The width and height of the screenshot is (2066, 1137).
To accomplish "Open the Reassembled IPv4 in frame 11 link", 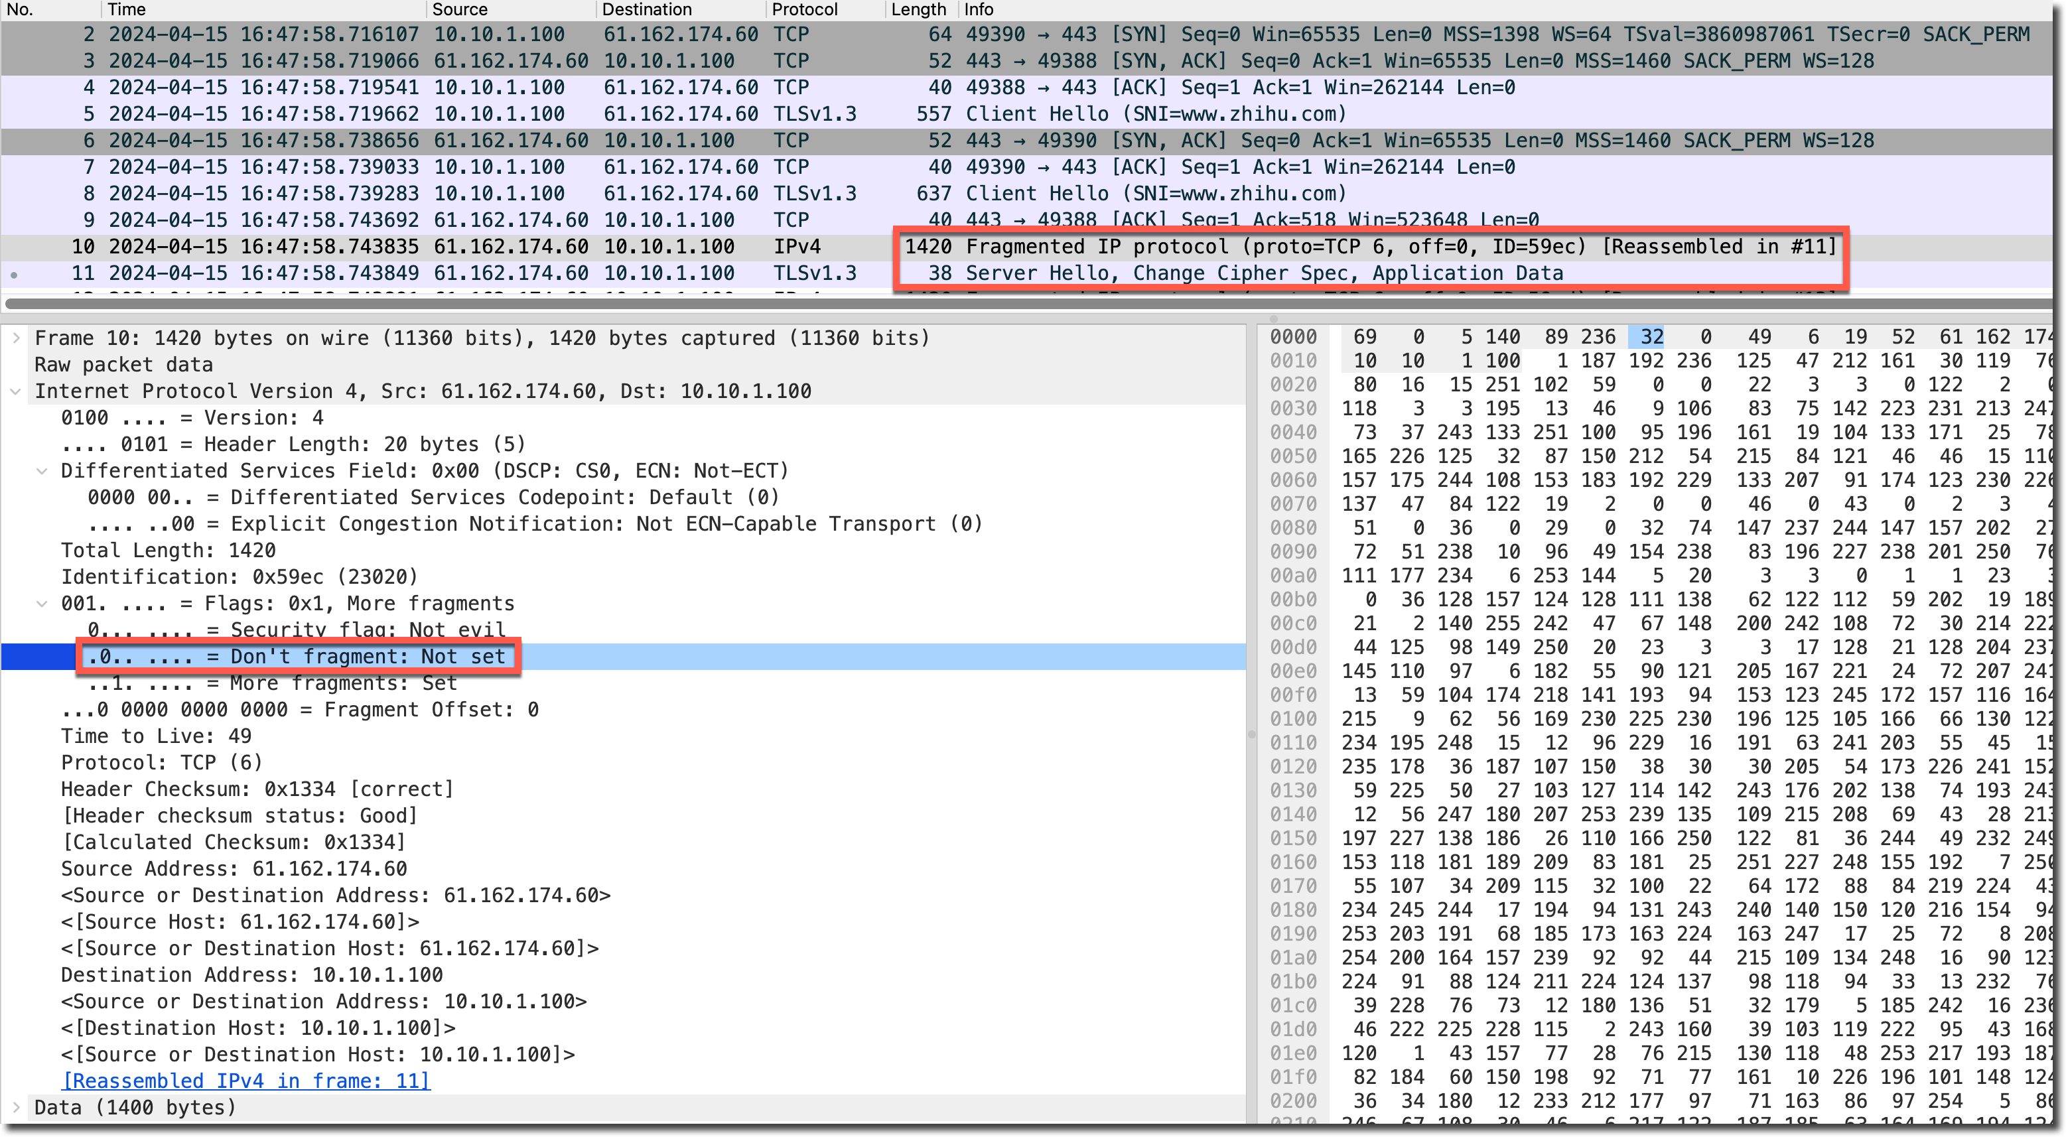I will (x=245, y=1081).
